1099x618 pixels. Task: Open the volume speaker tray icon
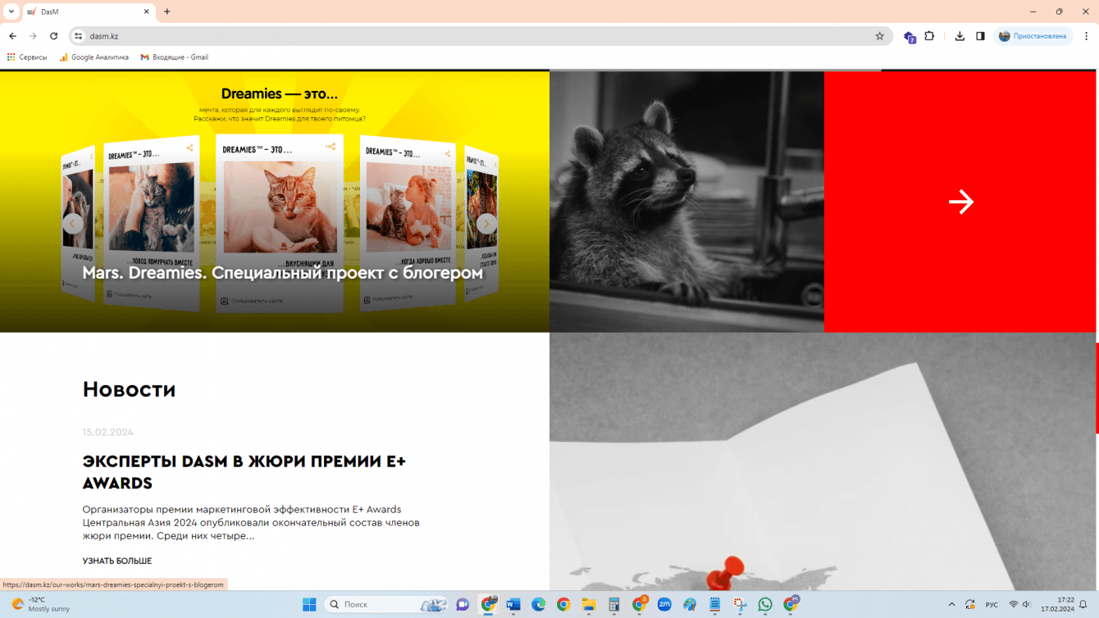[x=1026, y=605]
